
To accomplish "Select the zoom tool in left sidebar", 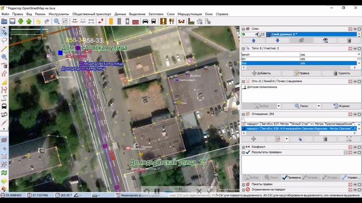I will [4, 57].
